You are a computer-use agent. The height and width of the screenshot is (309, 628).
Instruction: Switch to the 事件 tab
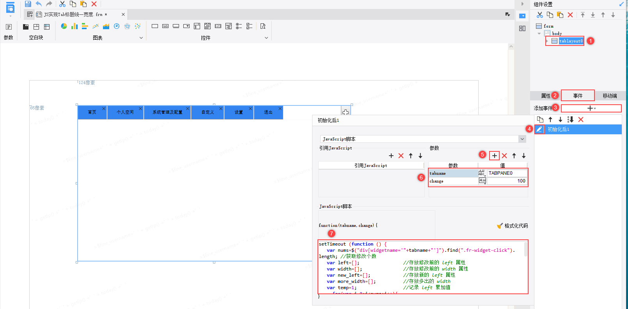578,96
